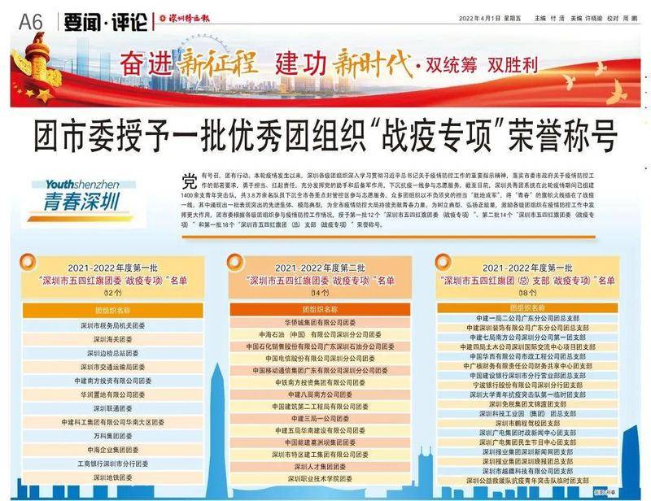Screen dimensions: 651x501
Task: Select the row "深圳大学青年抗疫突击队第一临时团支部"
Action: (527, 394)
